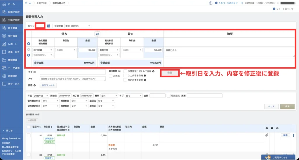The width and height of the screenshot is (299, 160).
Task: Check the select-all checkbox in table header
Action: (x=29, y=127)
